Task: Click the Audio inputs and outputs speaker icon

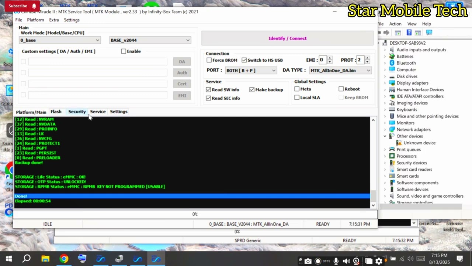Action: pos(392,50)
